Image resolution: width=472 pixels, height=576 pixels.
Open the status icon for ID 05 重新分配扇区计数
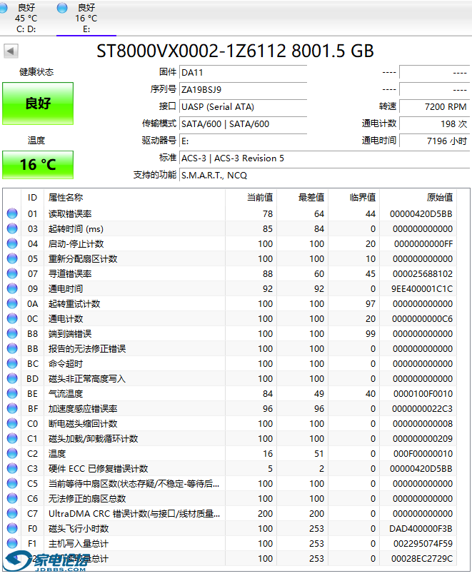pos(12,258)
